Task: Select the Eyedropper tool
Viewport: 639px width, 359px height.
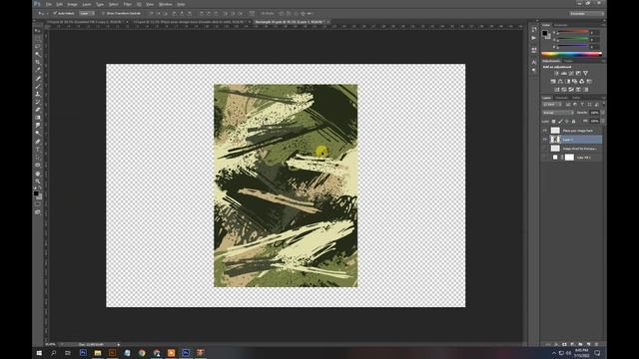Action: tap(38, 70)
